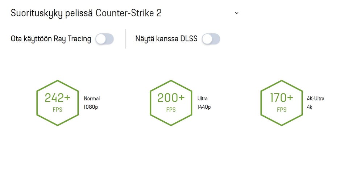Open the Counter-Strike 2 game dropdown
Image resolution: width=348 pixels, height=172 pixels.
[x=129, y=13]
